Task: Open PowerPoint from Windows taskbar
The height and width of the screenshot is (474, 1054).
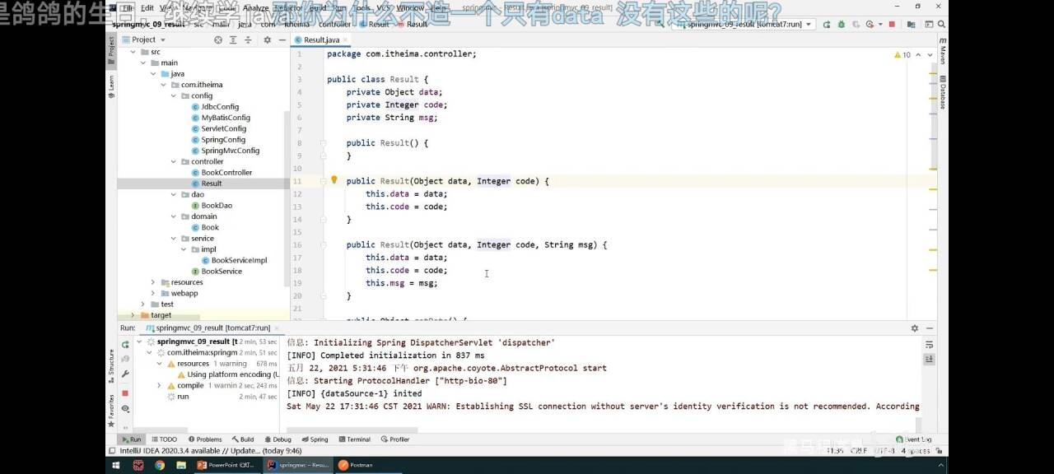Action: tap(228, 465)
